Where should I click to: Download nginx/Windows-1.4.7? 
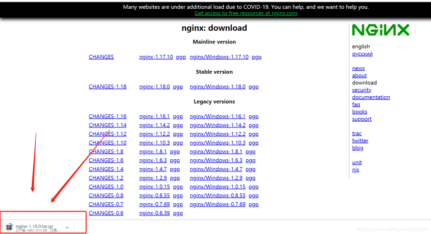pyautogui.click(x=216, y=169)
